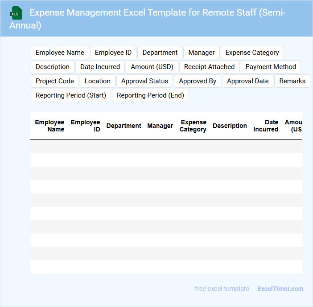Click the green XLS file icon
The height and width of the screenshot is (307, 313).
click(16, 13)
